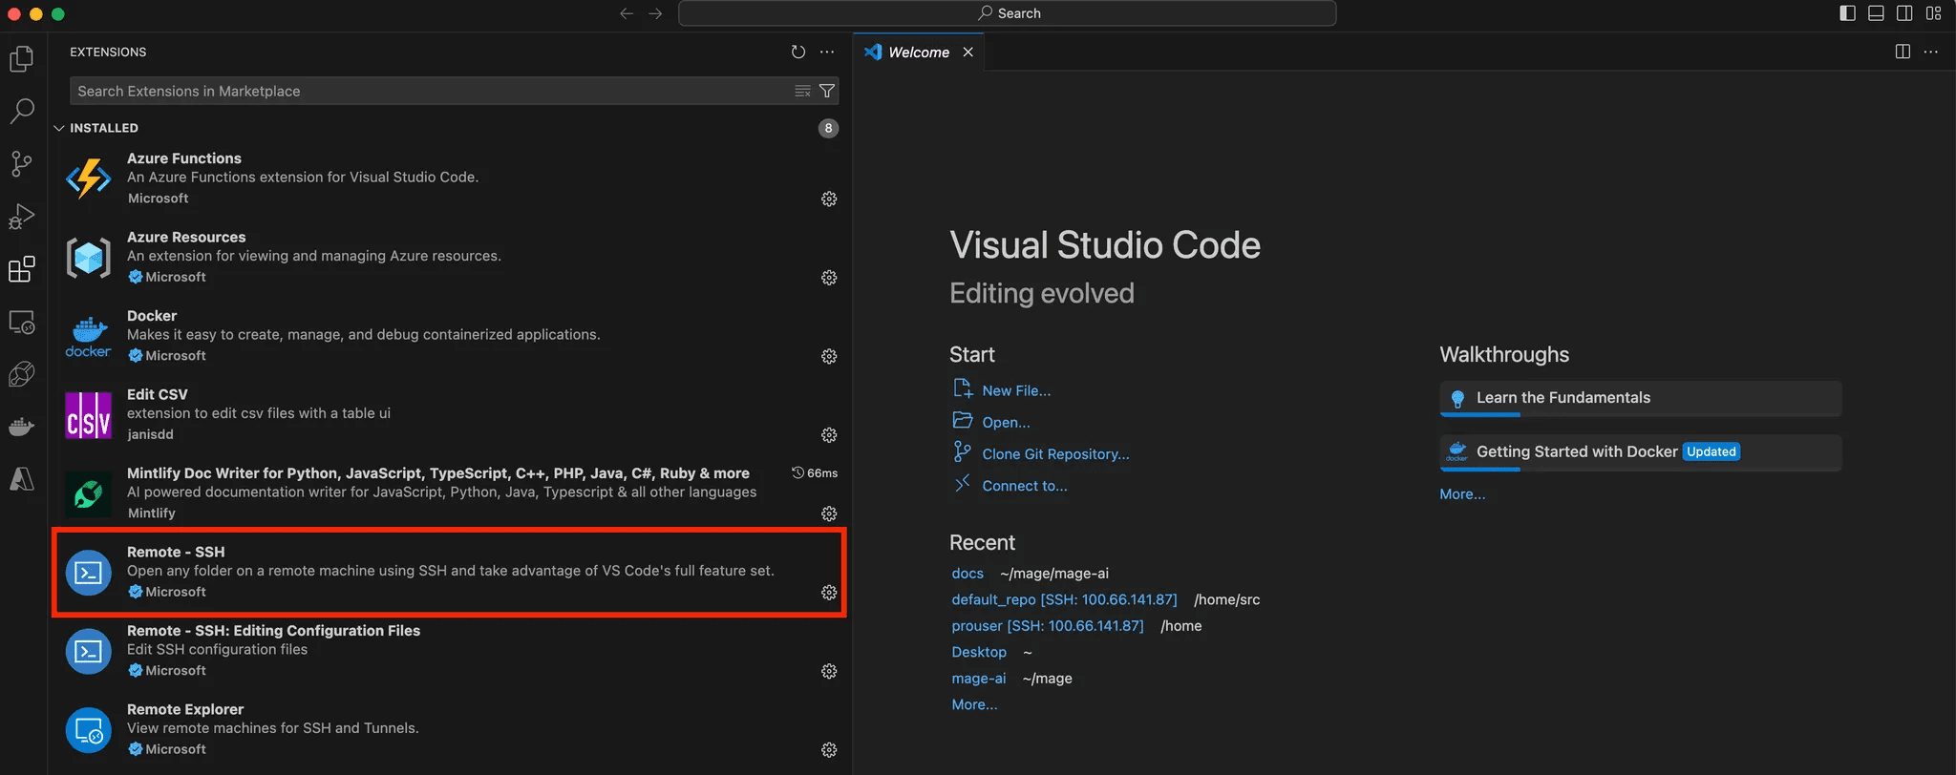Screen dimensions: 1956x775
Task: Open Getting Started with Docker walkthrough
Action: click(x=1640, y=452)
